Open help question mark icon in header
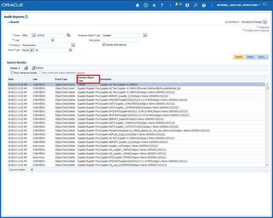This screenshot has height=218, width=273. point(204,6)
